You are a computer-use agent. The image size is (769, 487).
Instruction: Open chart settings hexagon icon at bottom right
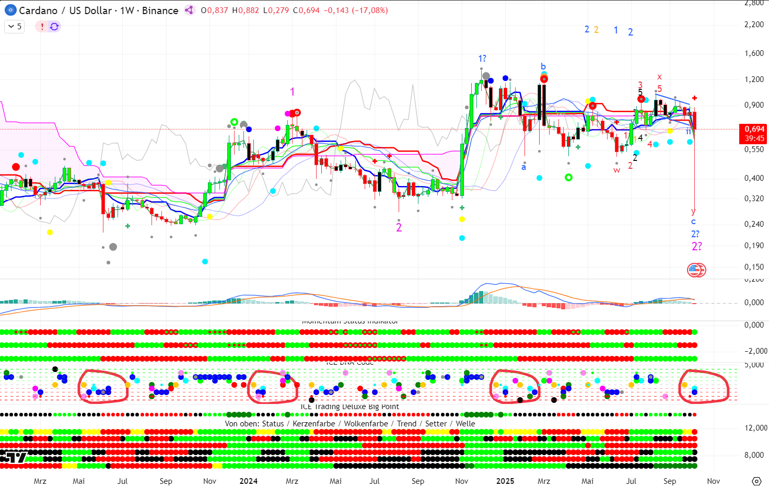pos(756,481)
